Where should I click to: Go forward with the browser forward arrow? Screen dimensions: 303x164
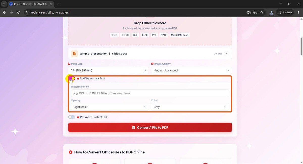coord(12,12)
